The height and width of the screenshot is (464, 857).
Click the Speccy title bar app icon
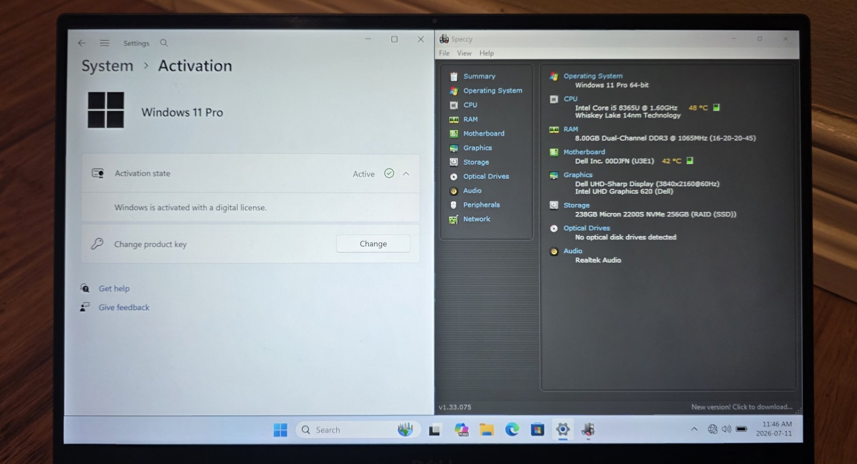(444, 39)
